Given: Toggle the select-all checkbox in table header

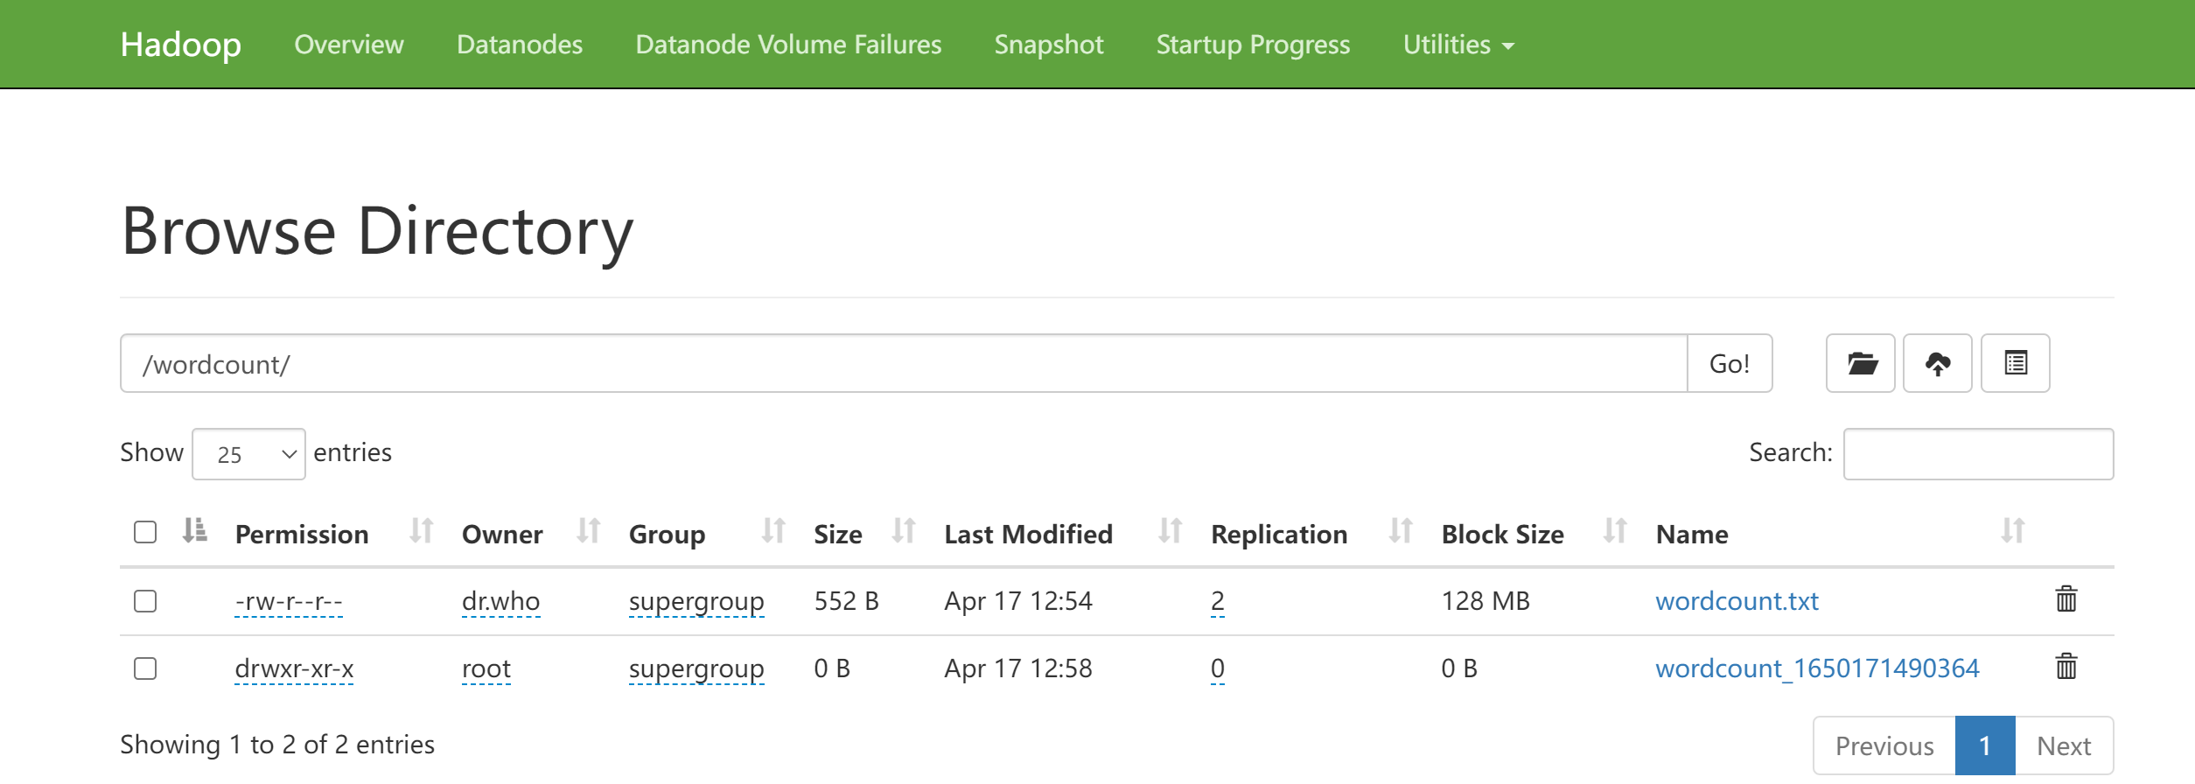Looking at the screenshot, I should [145, 532].
